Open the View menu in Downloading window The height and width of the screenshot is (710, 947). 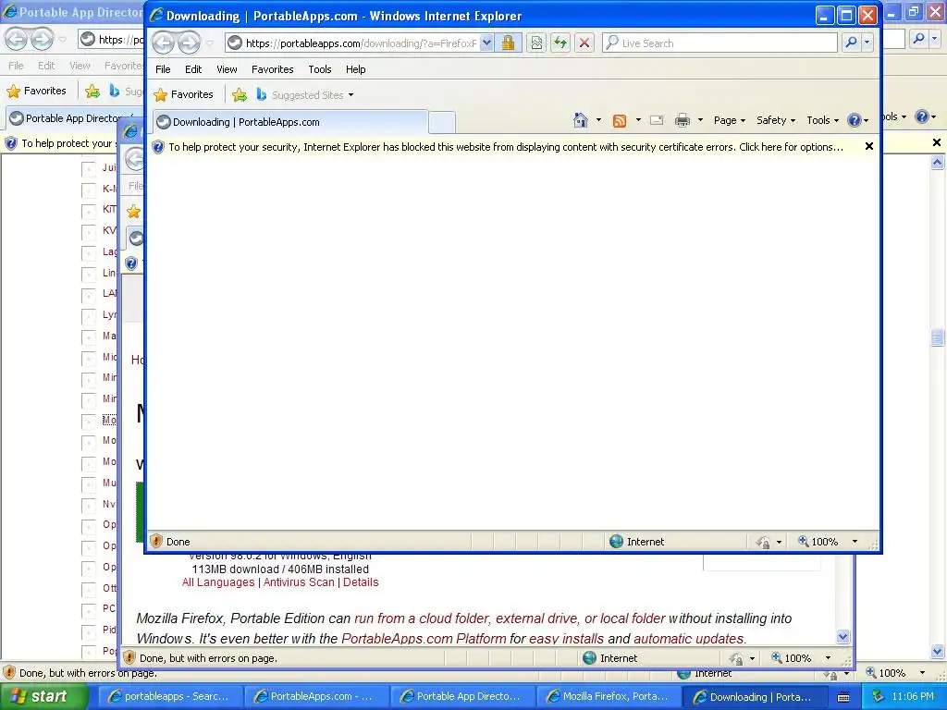[x=227, y=69]
